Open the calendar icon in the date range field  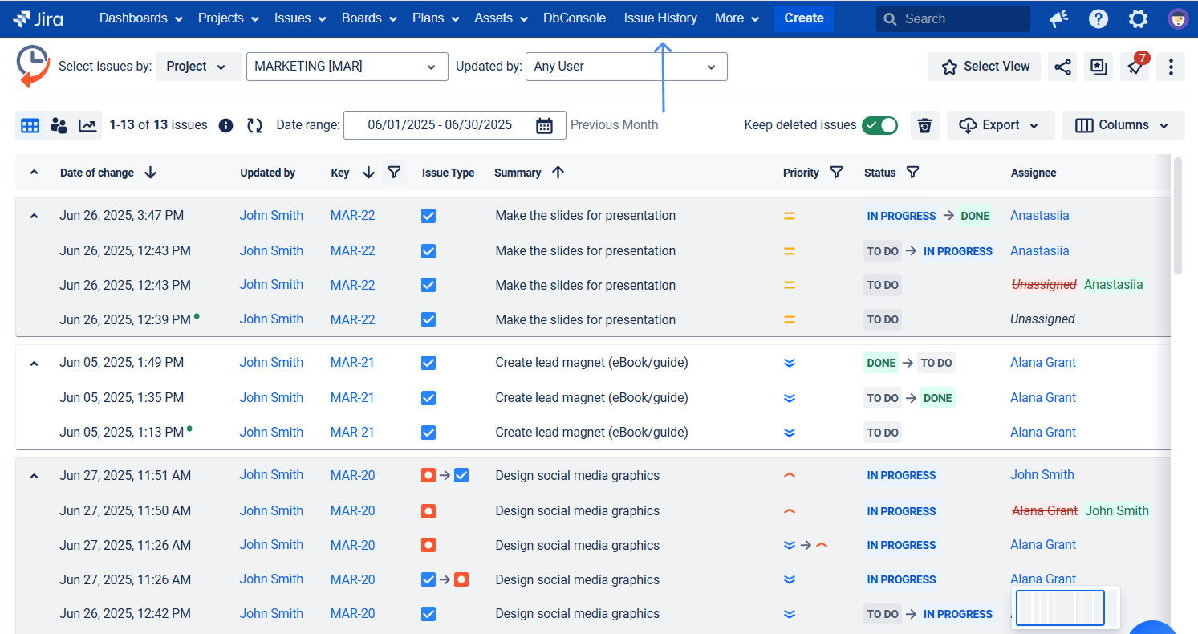546,125
